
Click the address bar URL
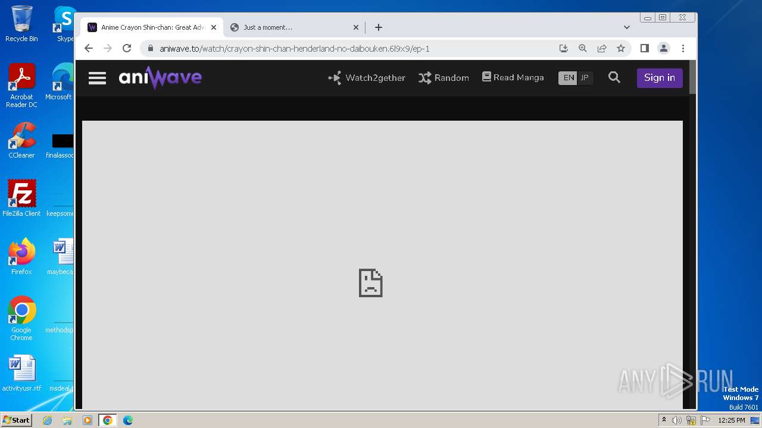point(295,49)
